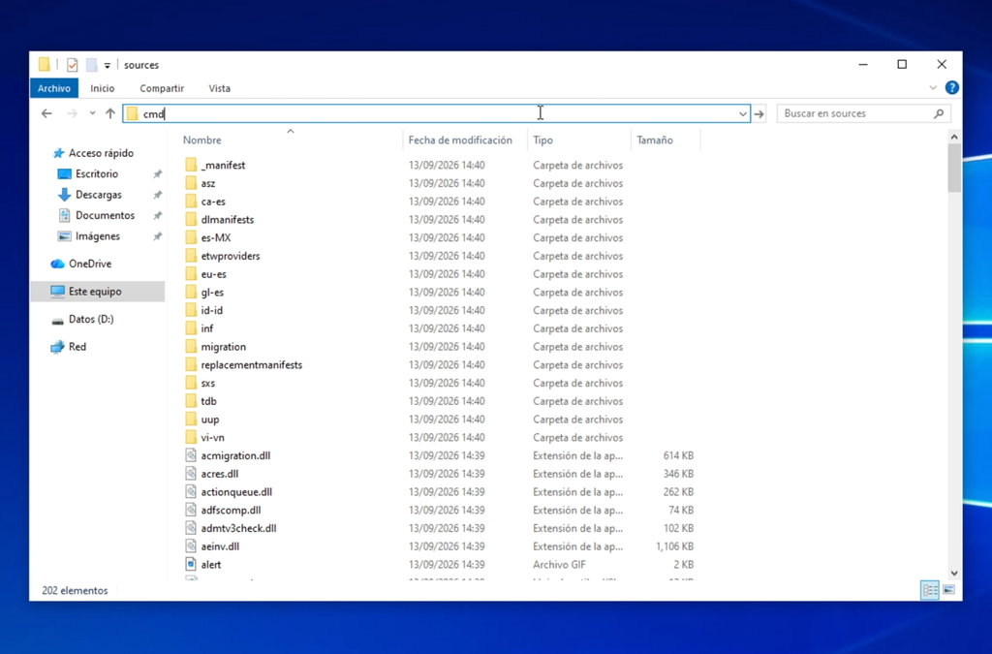Image resolution: width=992 pixels, height=654 pixels.
Task: Select the migration folder name
Action: [x=224, y=347]
